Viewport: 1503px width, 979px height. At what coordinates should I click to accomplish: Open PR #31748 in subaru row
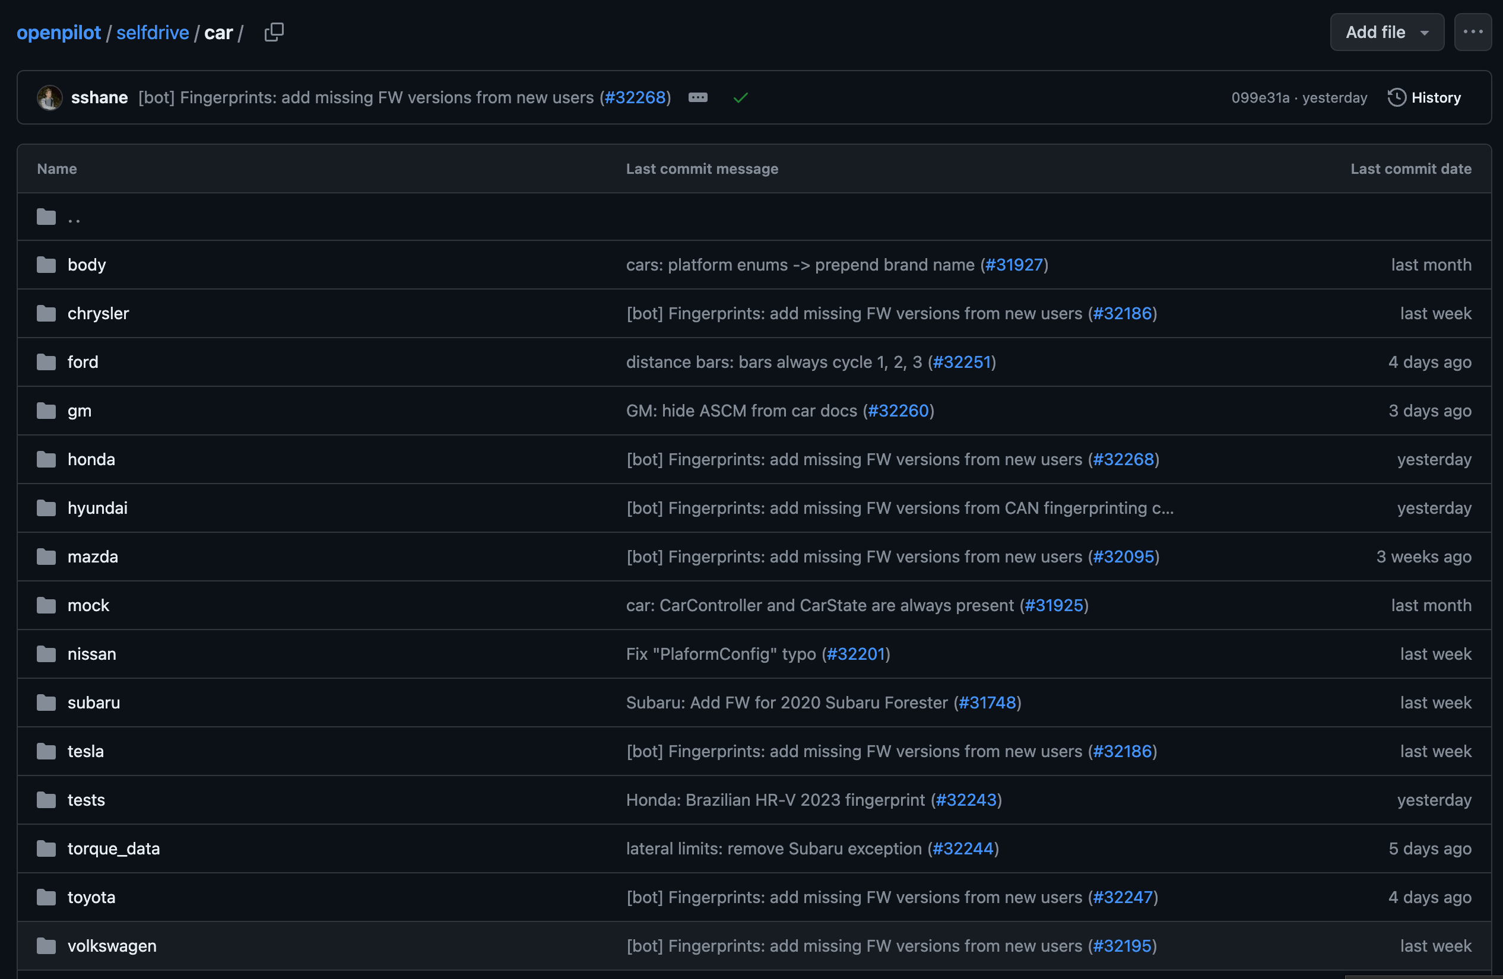(987, 702)
